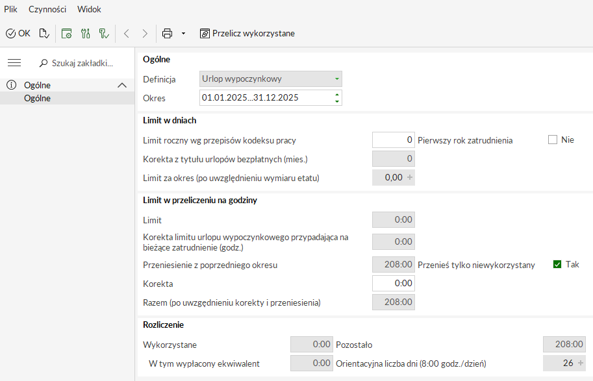
Task: Enable the Pierwszy rok zatrudnienia checkbox
Action: pyautogui.click(x=553, y=140)
